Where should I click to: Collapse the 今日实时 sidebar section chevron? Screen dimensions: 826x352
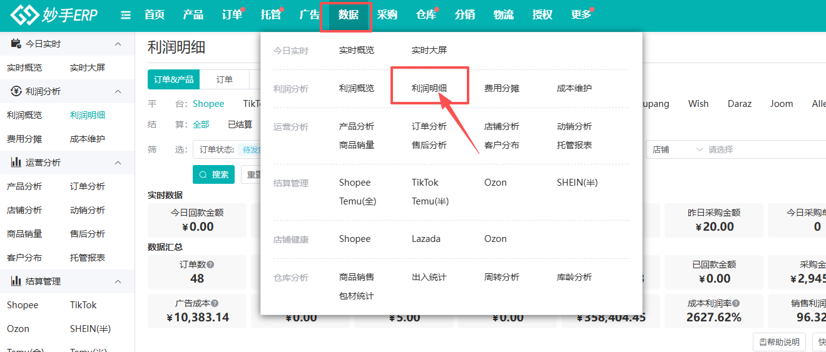pyautogui.click(x=118, y=44)
